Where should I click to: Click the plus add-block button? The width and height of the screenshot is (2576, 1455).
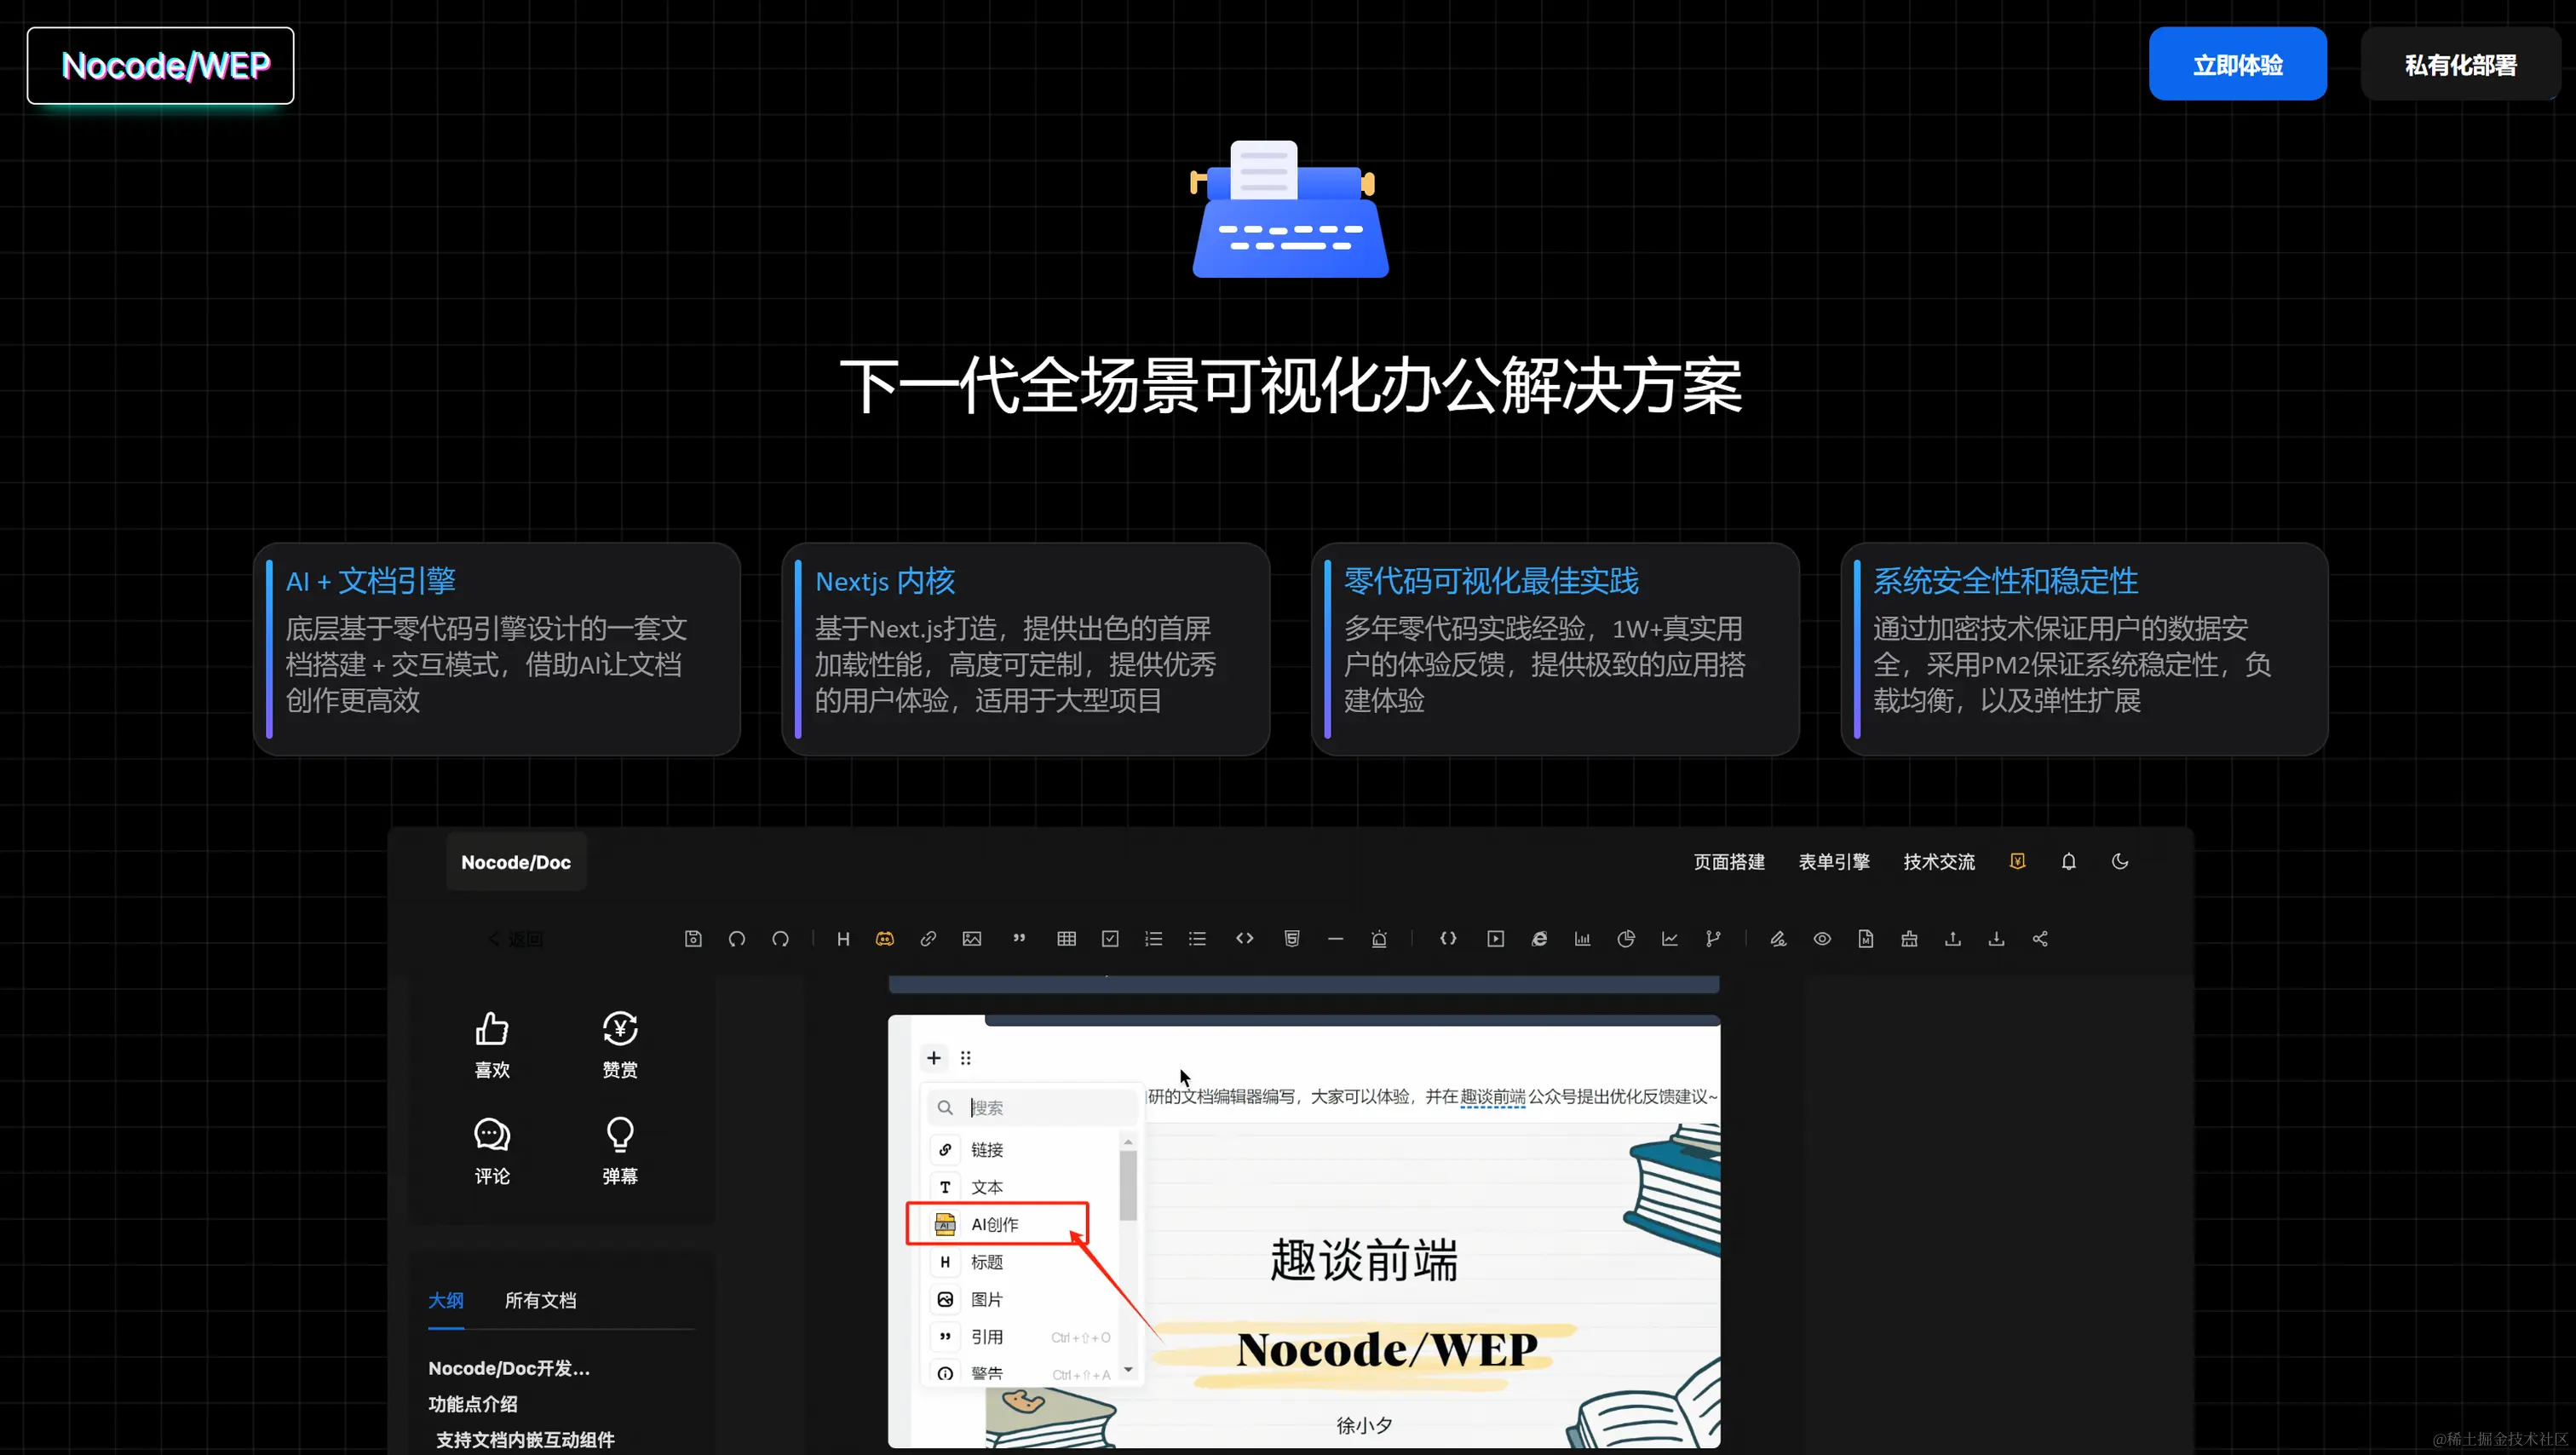[x=933, y=1057]
